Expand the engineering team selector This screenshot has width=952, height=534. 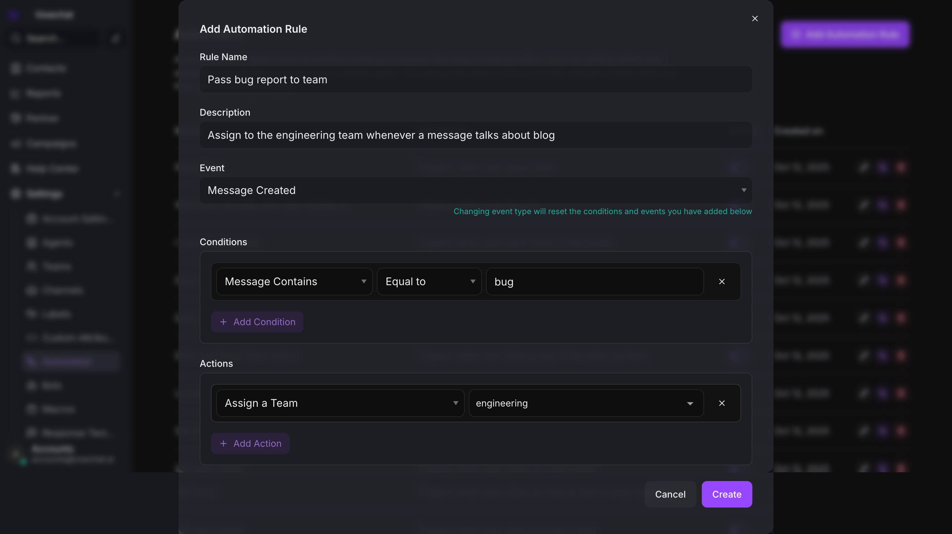click(x=585, y=403)
